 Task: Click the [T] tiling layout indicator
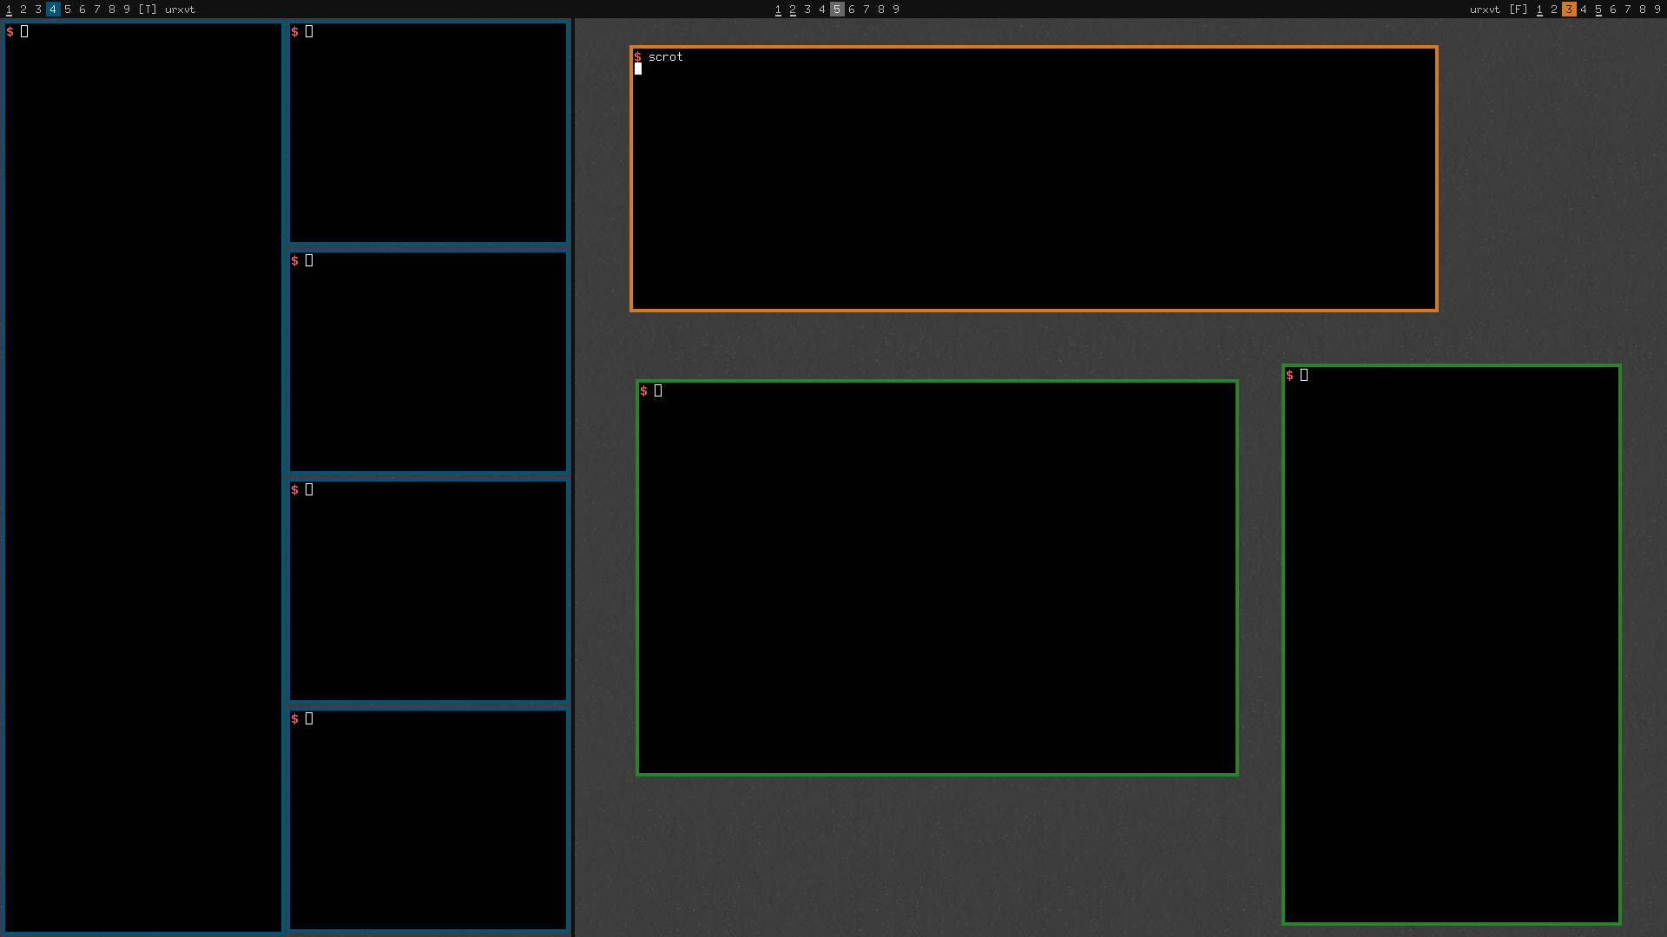point(148,10)
